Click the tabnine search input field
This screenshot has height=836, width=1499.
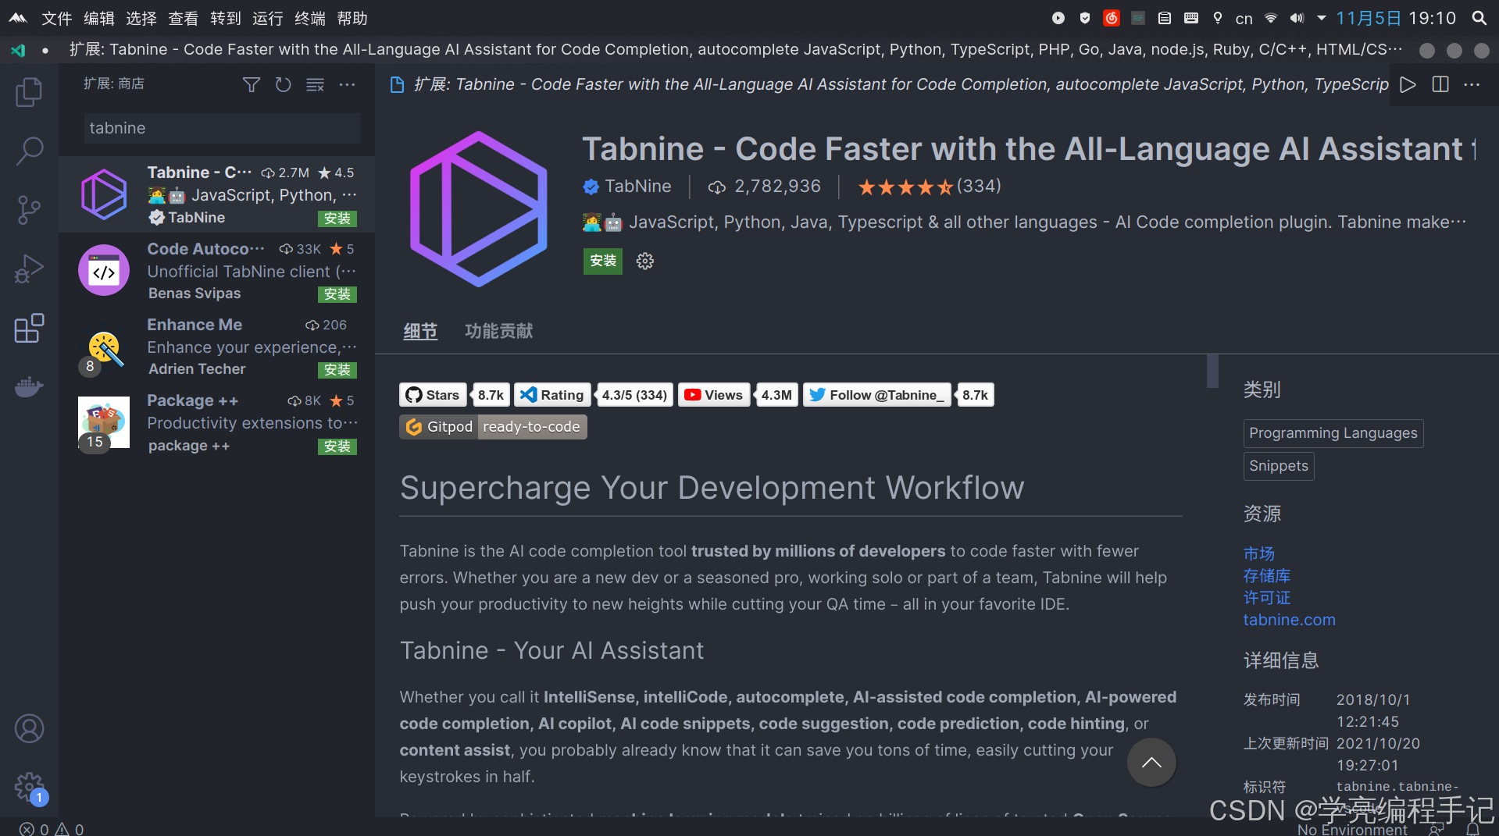[x=221, y=128]
